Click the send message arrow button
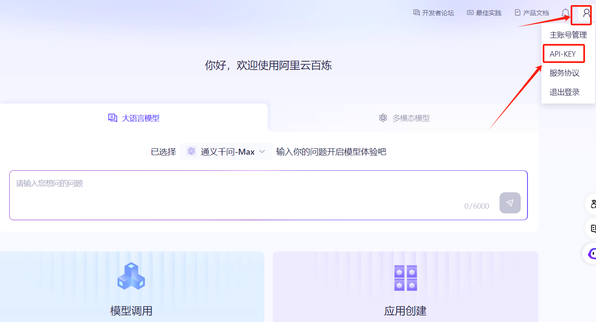This screenshot has height=322, width=596. point(510,203)
